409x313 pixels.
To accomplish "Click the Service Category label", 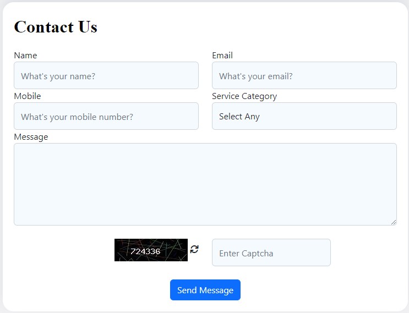I will click(244, 96).
